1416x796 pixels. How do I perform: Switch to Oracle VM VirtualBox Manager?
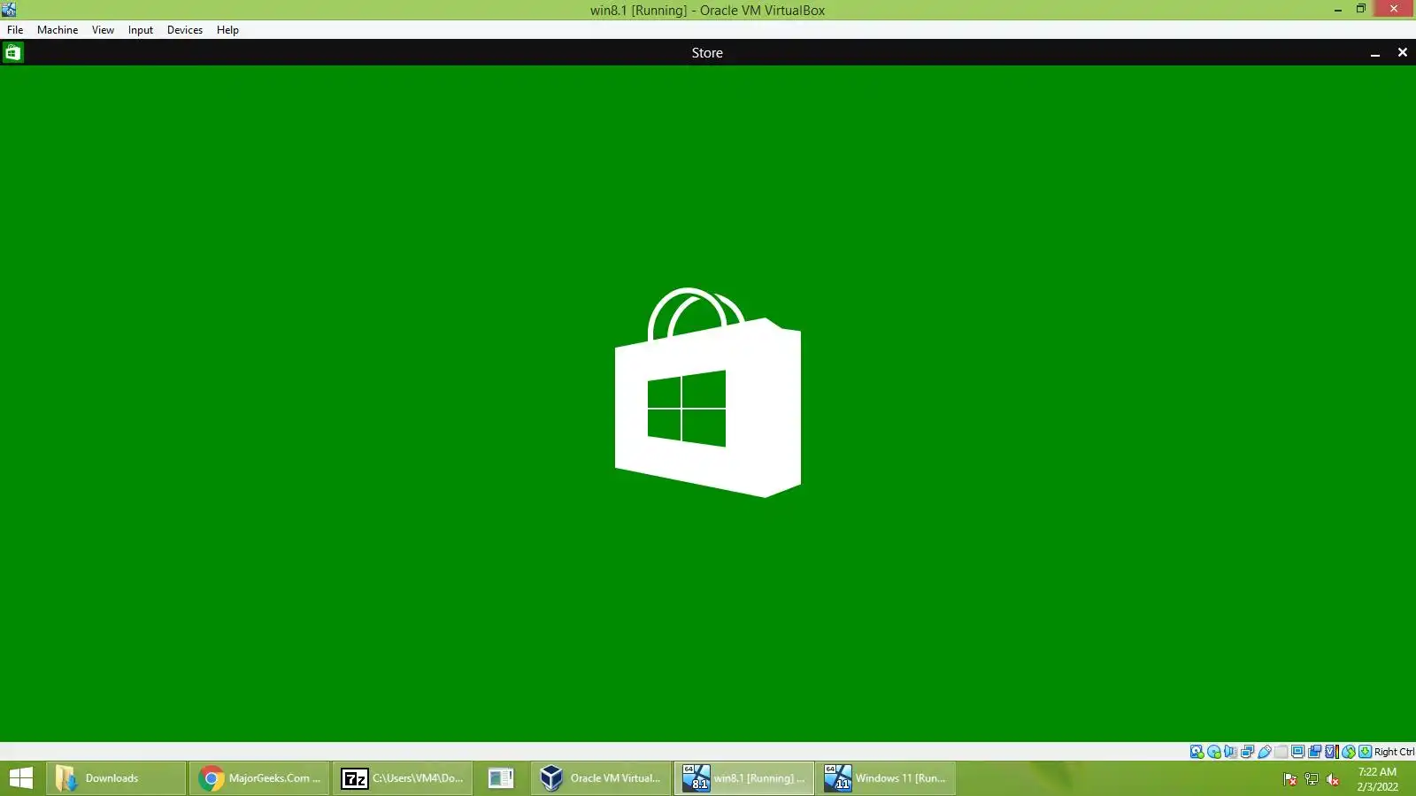[x=601, y=778]
